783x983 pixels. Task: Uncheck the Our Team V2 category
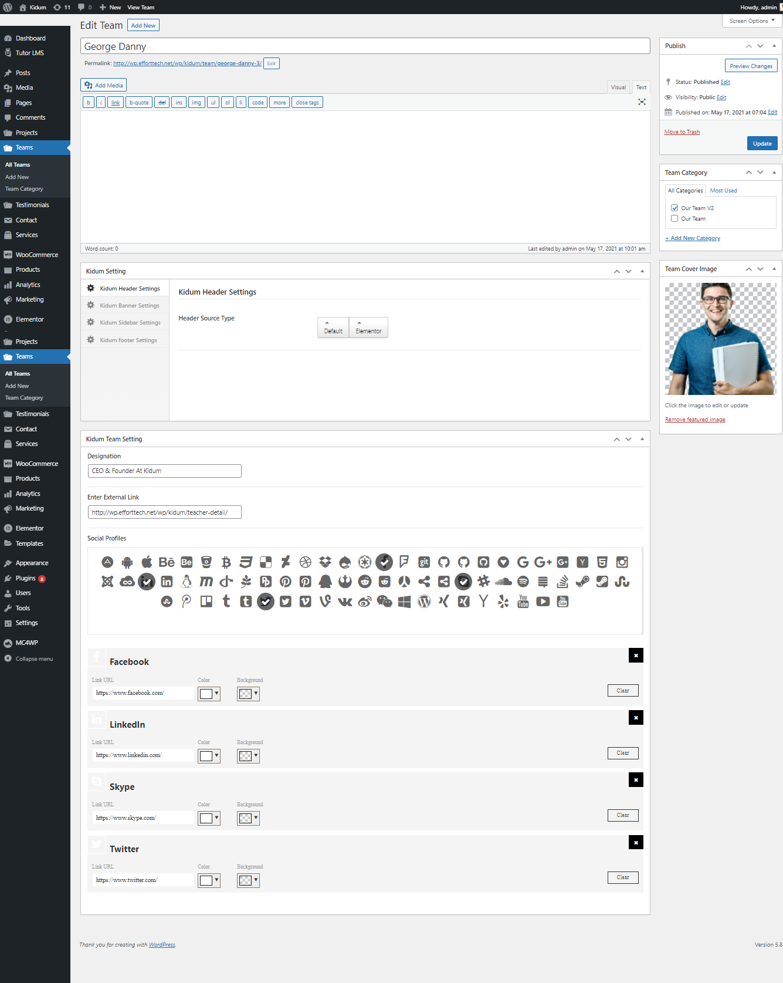[x=674, y=208]
